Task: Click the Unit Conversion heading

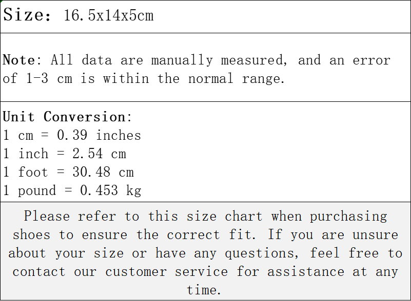Action: pos(67,117)
